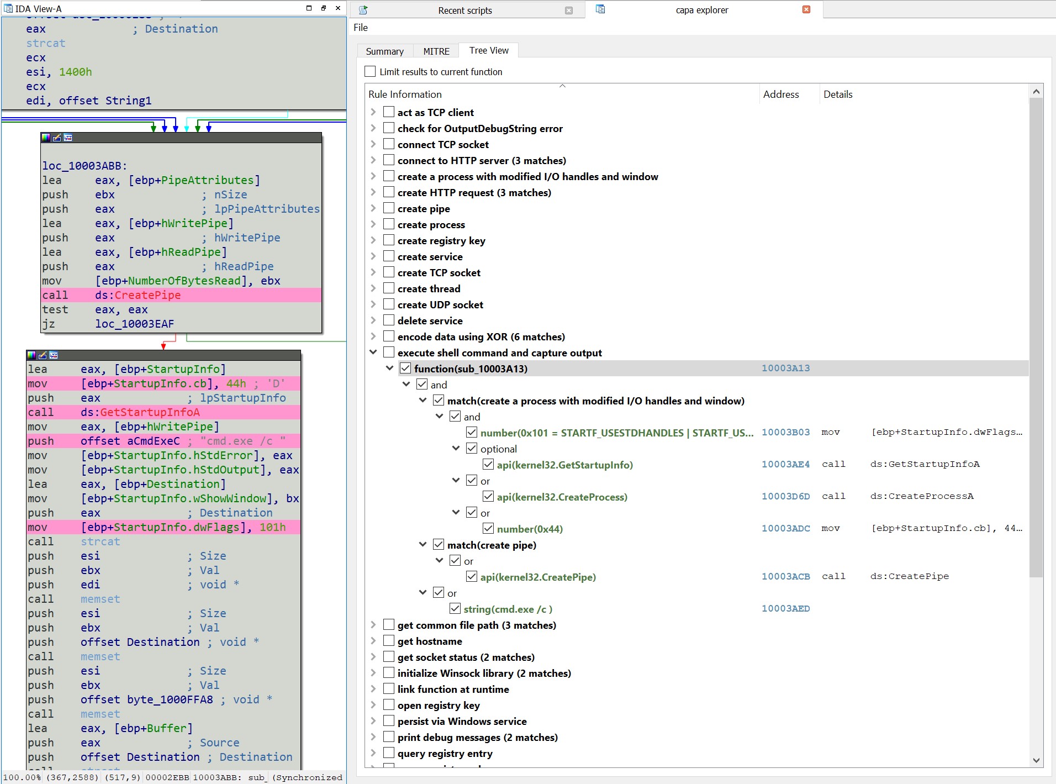Close the capa explorer tab
The image size is (1056, 784).
pos(806,9)
